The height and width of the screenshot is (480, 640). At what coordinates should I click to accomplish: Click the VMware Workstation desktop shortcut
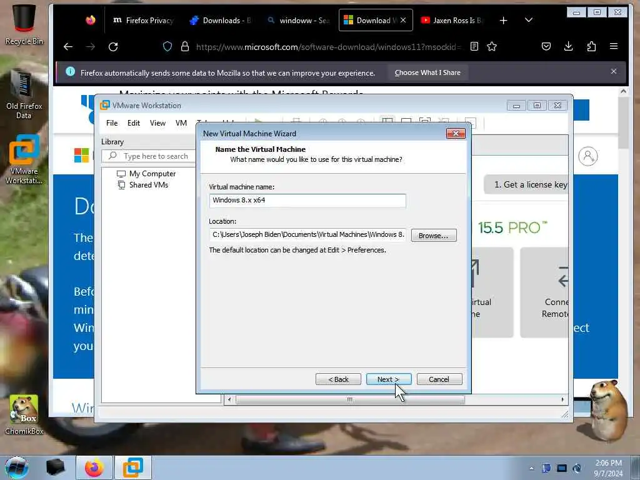click(24, 159)
